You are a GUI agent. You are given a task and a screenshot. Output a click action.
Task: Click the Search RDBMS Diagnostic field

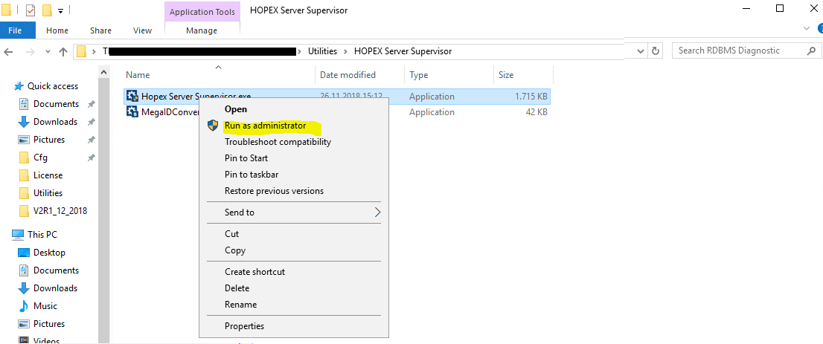point(737,51)
